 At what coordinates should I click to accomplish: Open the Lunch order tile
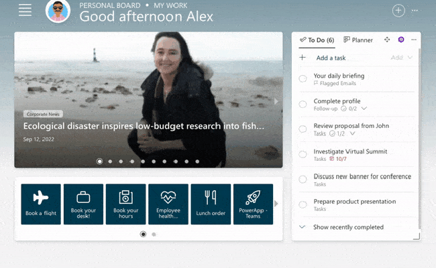pos(211,204)
